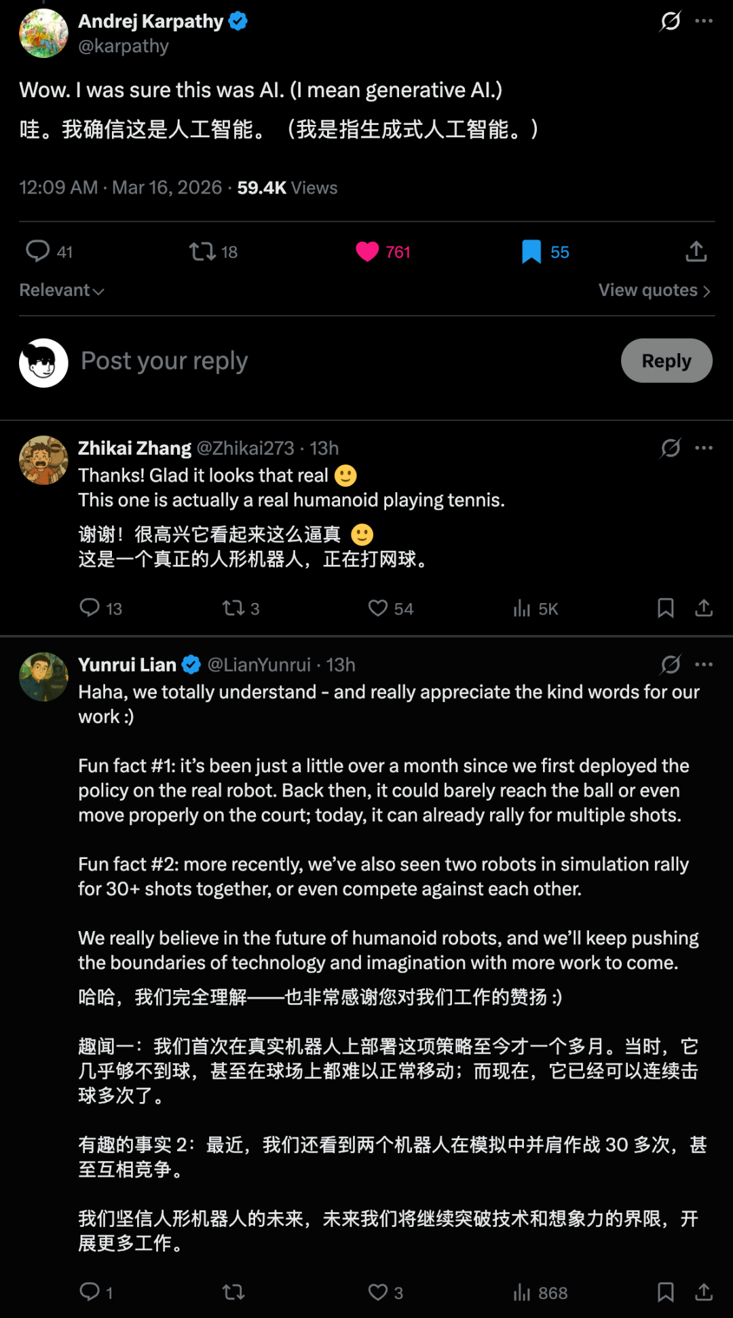Visit Yunrui Lian's profile name
Screen dimensions: 733x1318
[128, 664]
